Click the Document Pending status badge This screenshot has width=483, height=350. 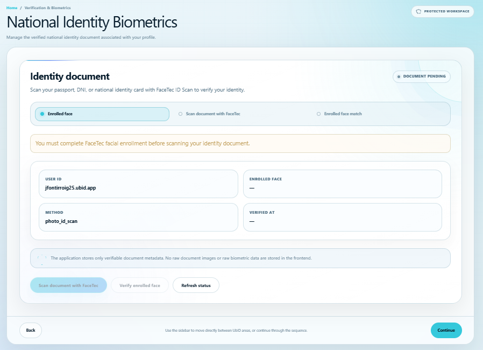421,76
